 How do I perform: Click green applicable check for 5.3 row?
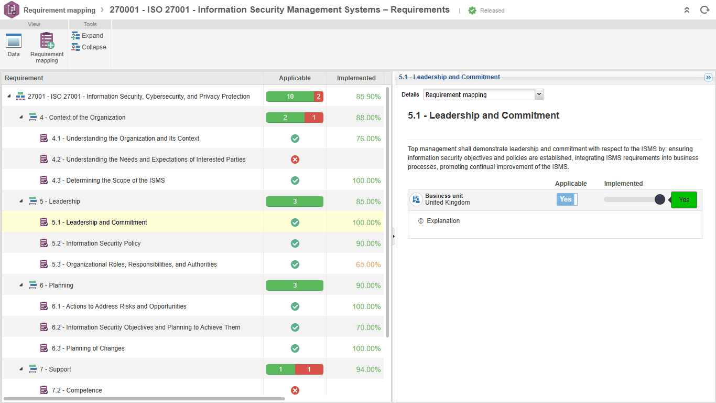tap(295, 264)
